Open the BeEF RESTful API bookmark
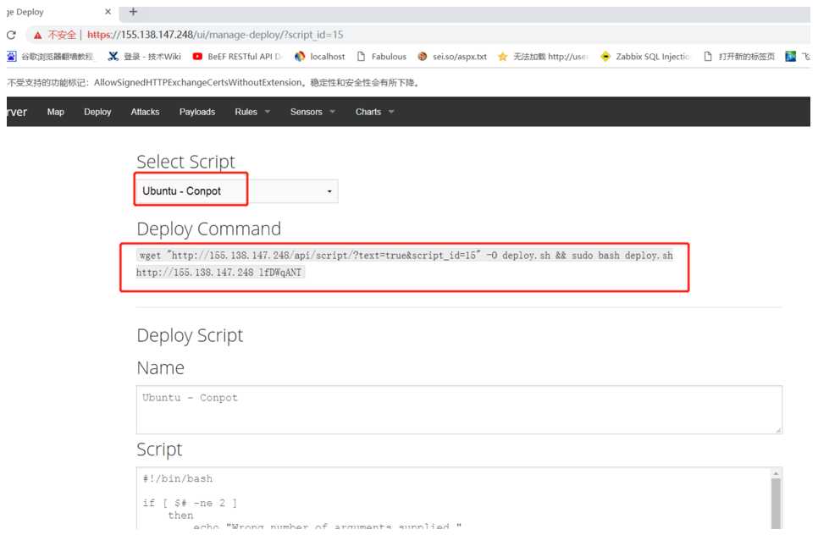The height and width of the screenshot is (546, 818). (x=237, y=57)
